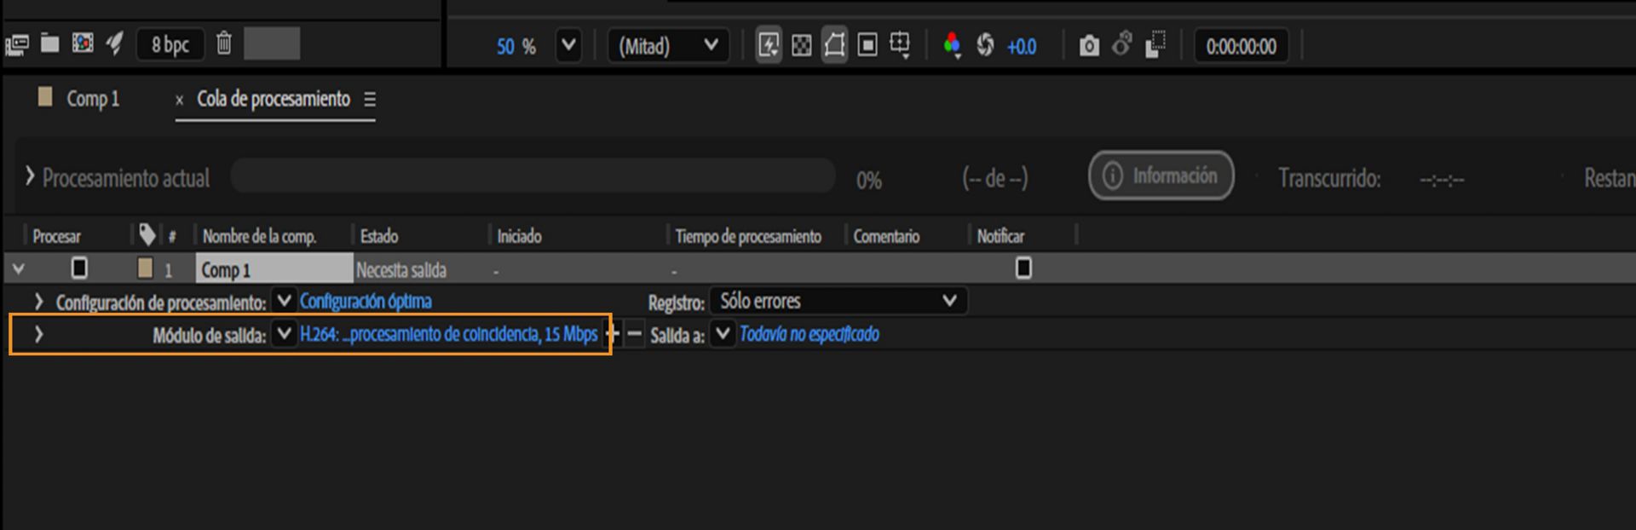Click the Procesar column header
Screen dimensions: 1636x530
pyautogui.click(x=56, y=237)
